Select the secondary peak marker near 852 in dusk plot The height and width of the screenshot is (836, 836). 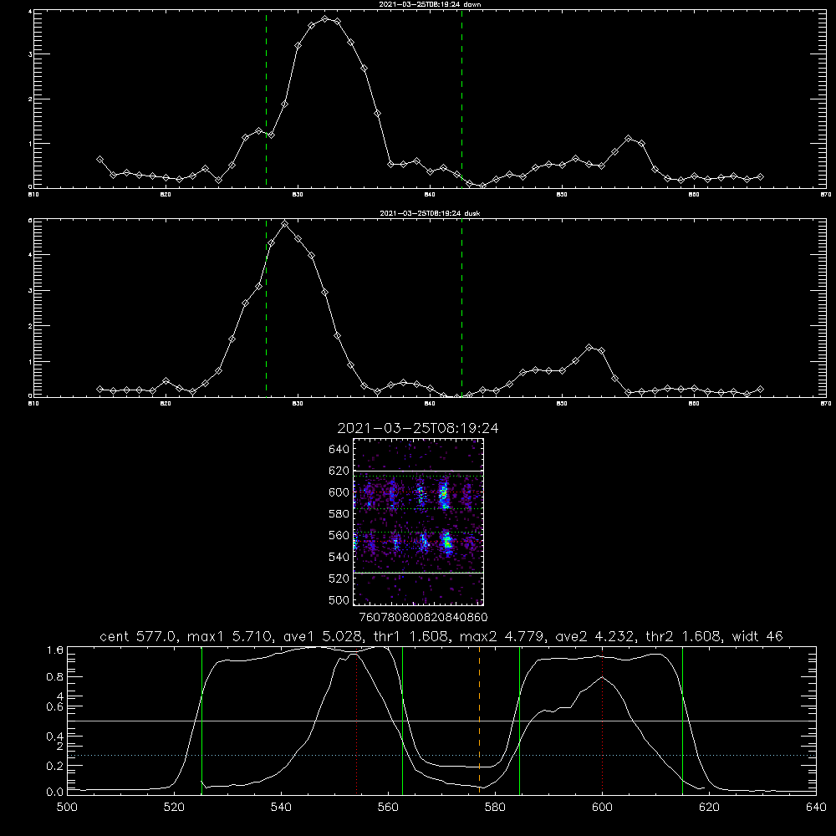[589, 348]
